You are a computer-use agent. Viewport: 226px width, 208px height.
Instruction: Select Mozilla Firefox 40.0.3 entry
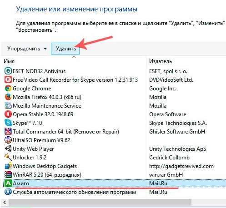point(47,97)
